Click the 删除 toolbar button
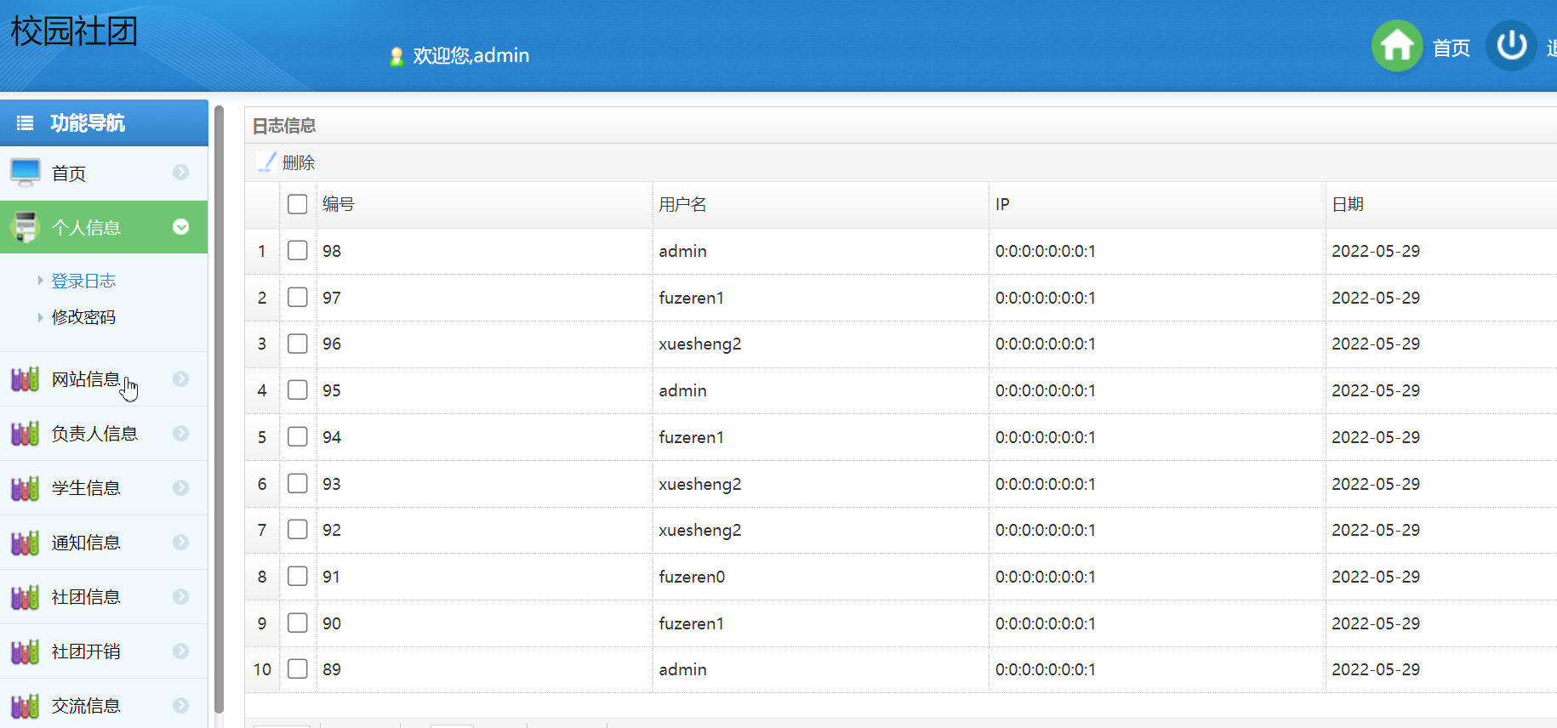 [287, 162]
